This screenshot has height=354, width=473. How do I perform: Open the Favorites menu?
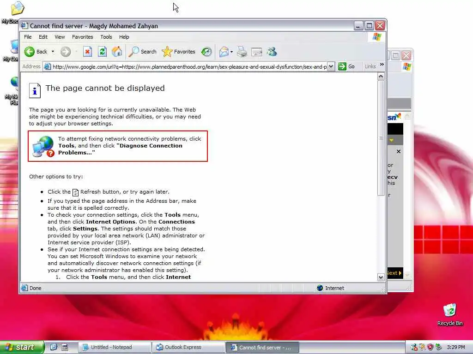click(x=83, y=37)
